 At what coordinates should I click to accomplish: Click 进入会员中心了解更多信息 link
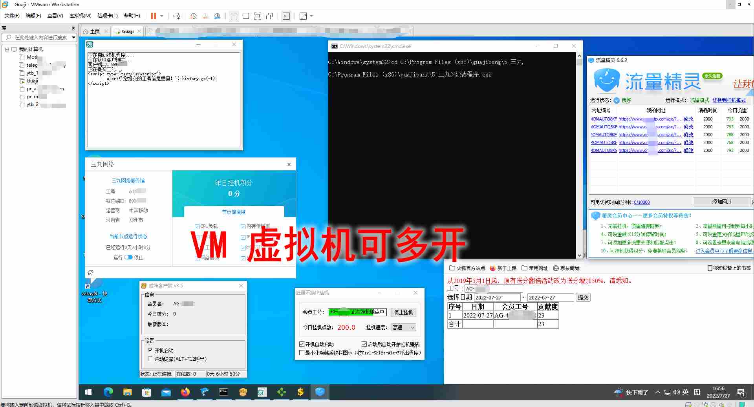coord(724,251)
